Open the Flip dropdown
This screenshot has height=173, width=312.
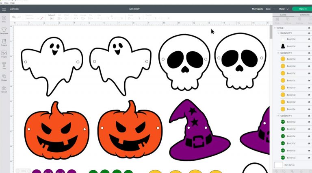tap(90, 18)
